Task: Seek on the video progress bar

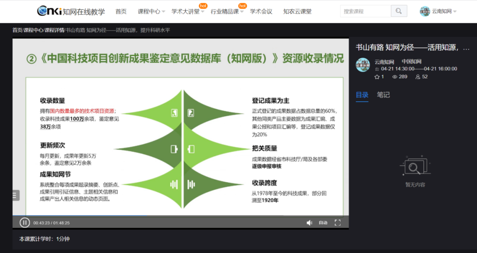Action: coord(180,216)
